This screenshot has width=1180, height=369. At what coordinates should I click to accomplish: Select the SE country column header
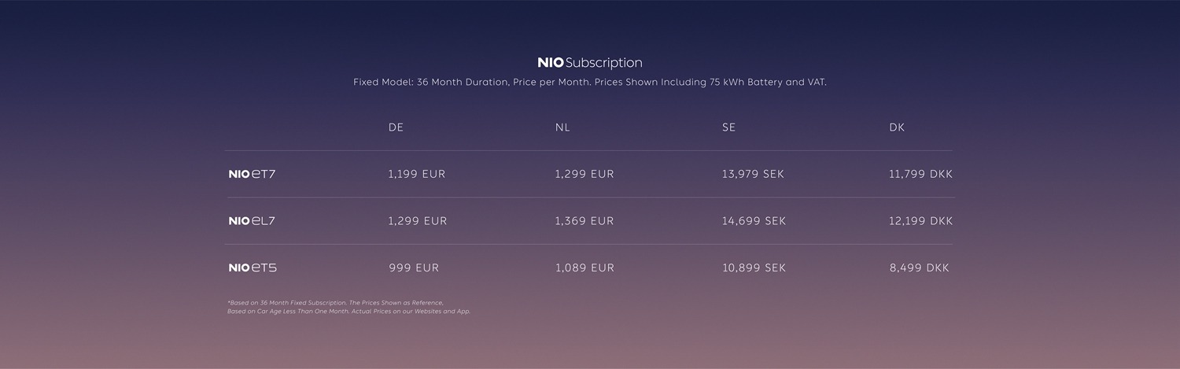point(729,127)
